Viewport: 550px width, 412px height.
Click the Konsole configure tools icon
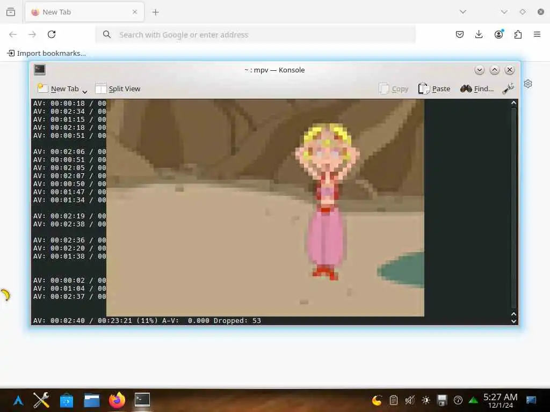coord(508,89)
